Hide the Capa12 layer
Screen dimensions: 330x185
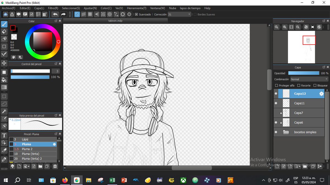pyautogui.click(x=276, y=94)
